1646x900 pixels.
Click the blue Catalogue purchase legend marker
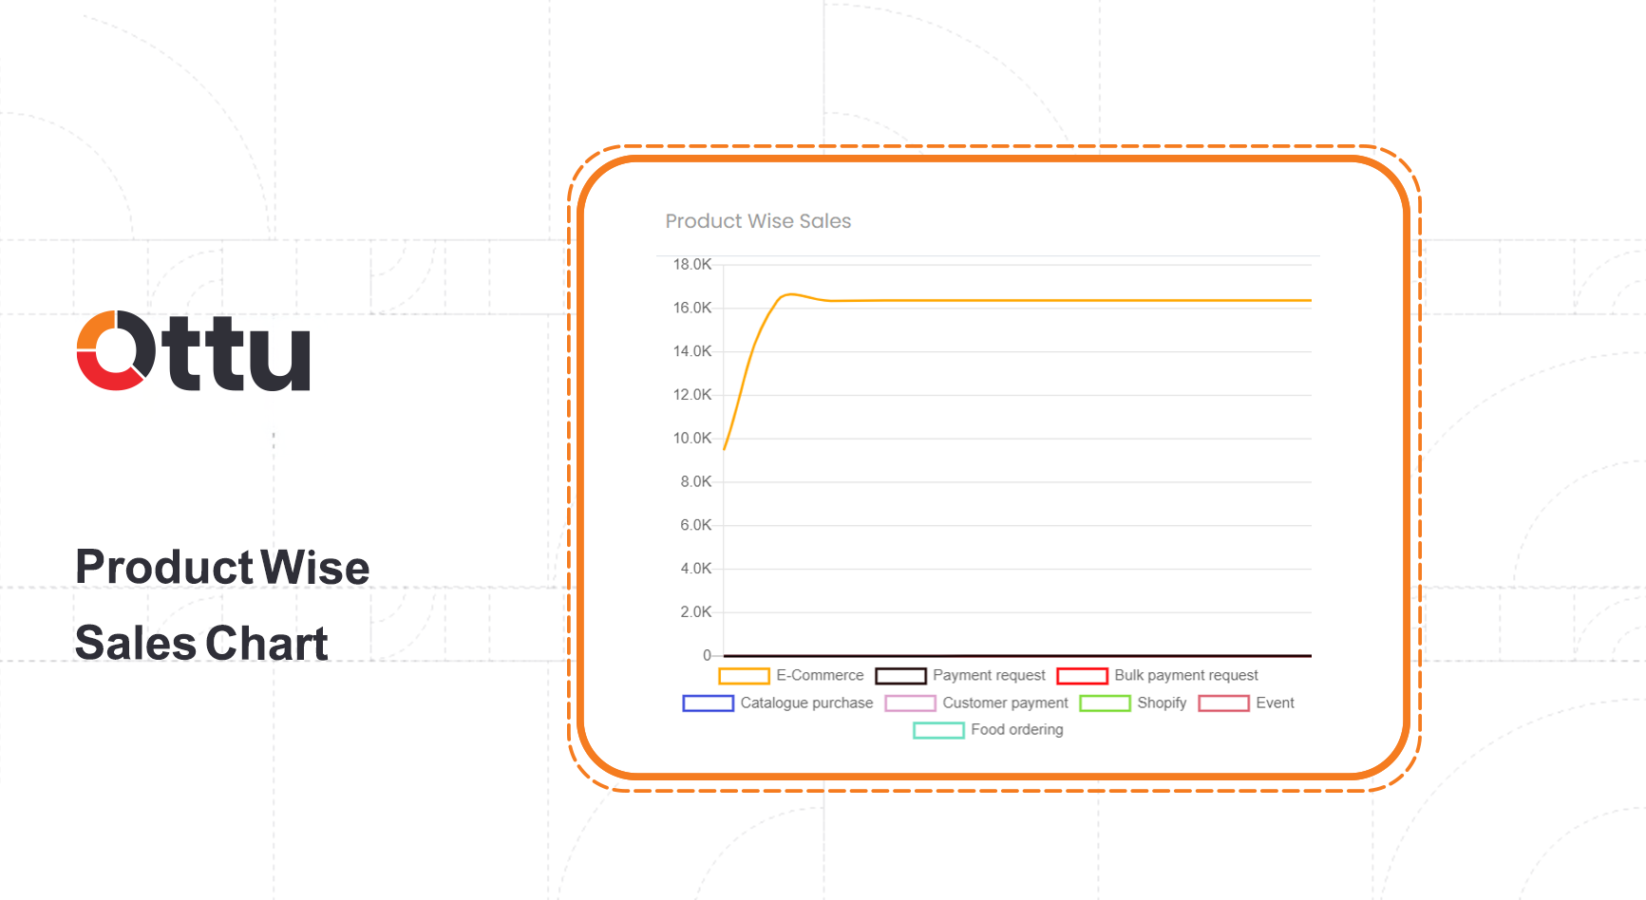tap(707, 703)
